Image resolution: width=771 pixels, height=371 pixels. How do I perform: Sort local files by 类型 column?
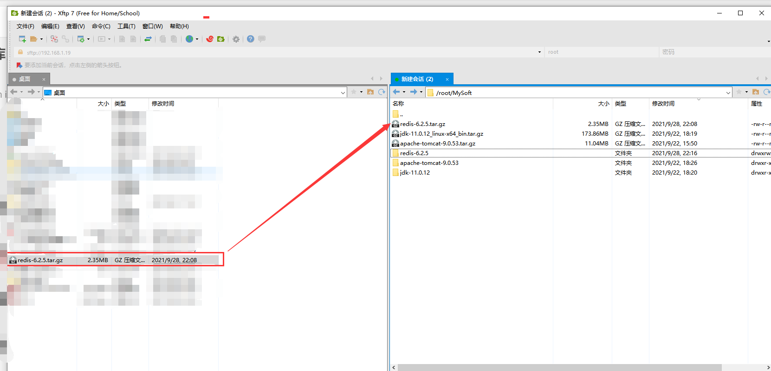click(130, 104)
